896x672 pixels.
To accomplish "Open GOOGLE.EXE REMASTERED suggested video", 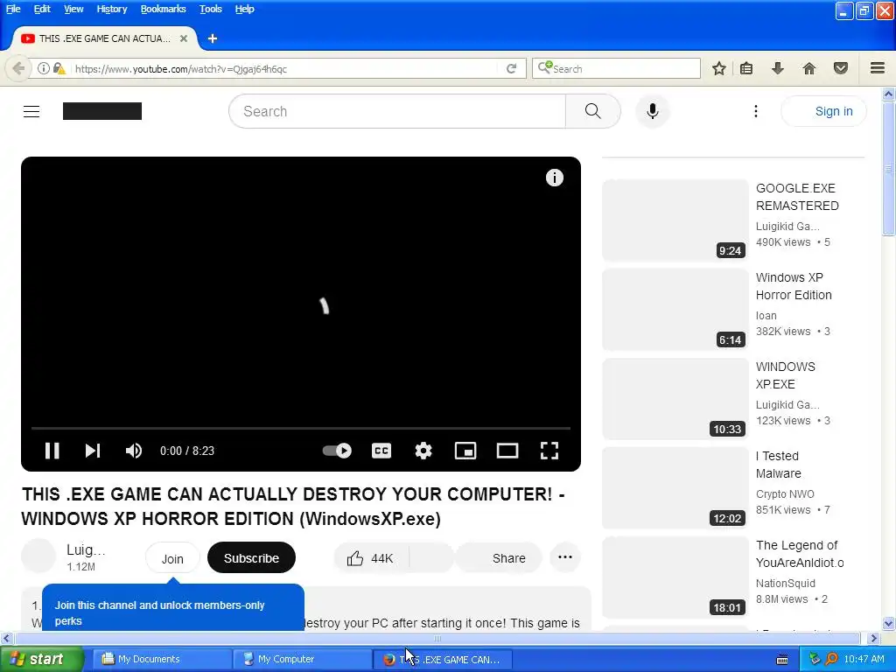I will [x=797, y=197].
